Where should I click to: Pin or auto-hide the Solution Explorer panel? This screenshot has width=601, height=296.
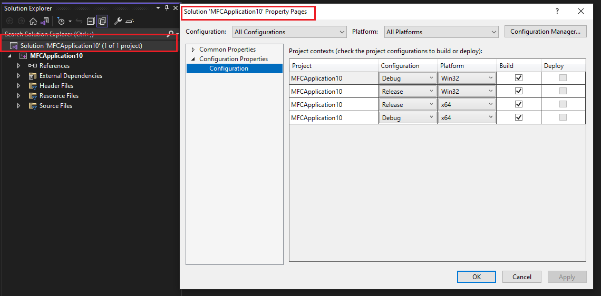point(167,8)
